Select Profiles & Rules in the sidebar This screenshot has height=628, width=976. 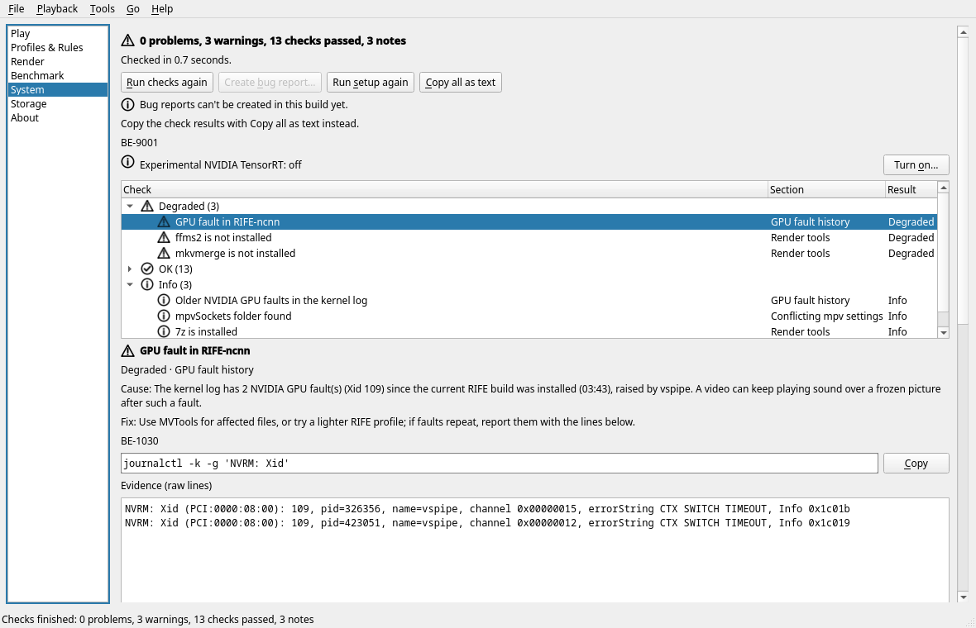(x=58, y=47)
